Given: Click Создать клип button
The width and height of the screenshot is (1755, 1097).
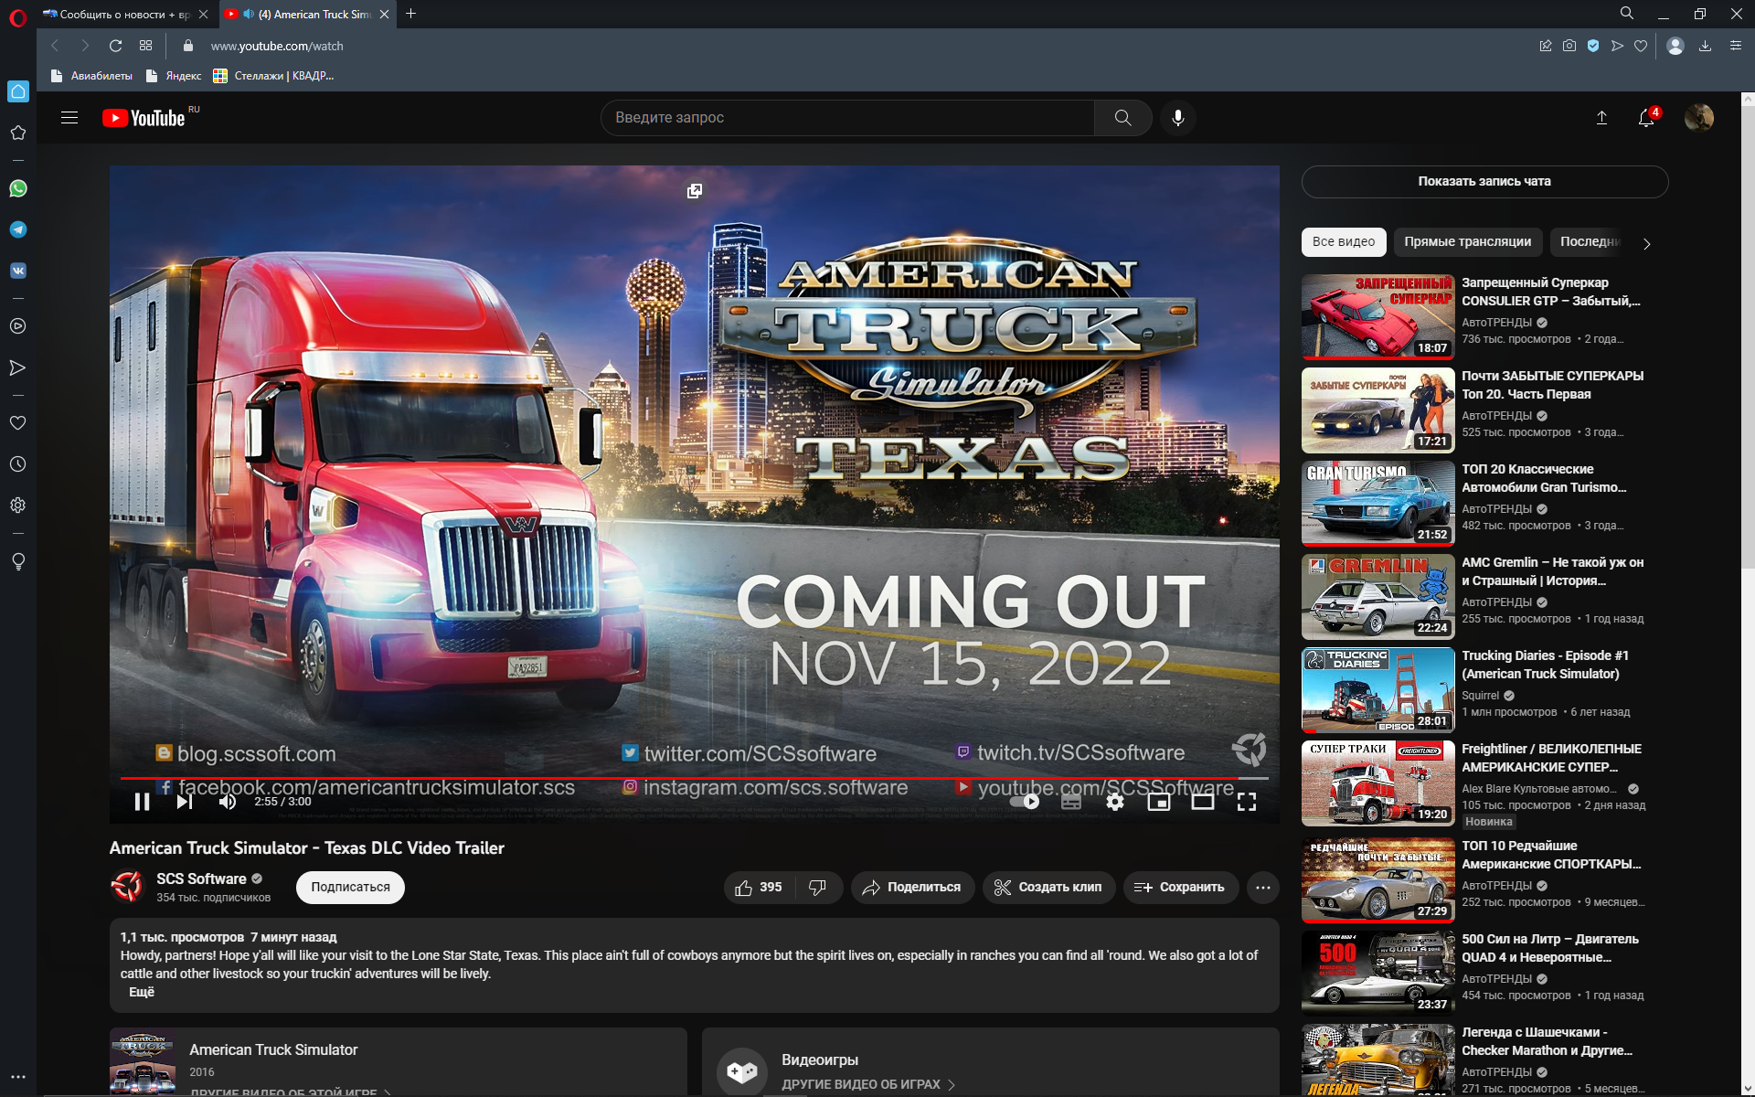Looking at the screenshot, I should pos(1048,887).
